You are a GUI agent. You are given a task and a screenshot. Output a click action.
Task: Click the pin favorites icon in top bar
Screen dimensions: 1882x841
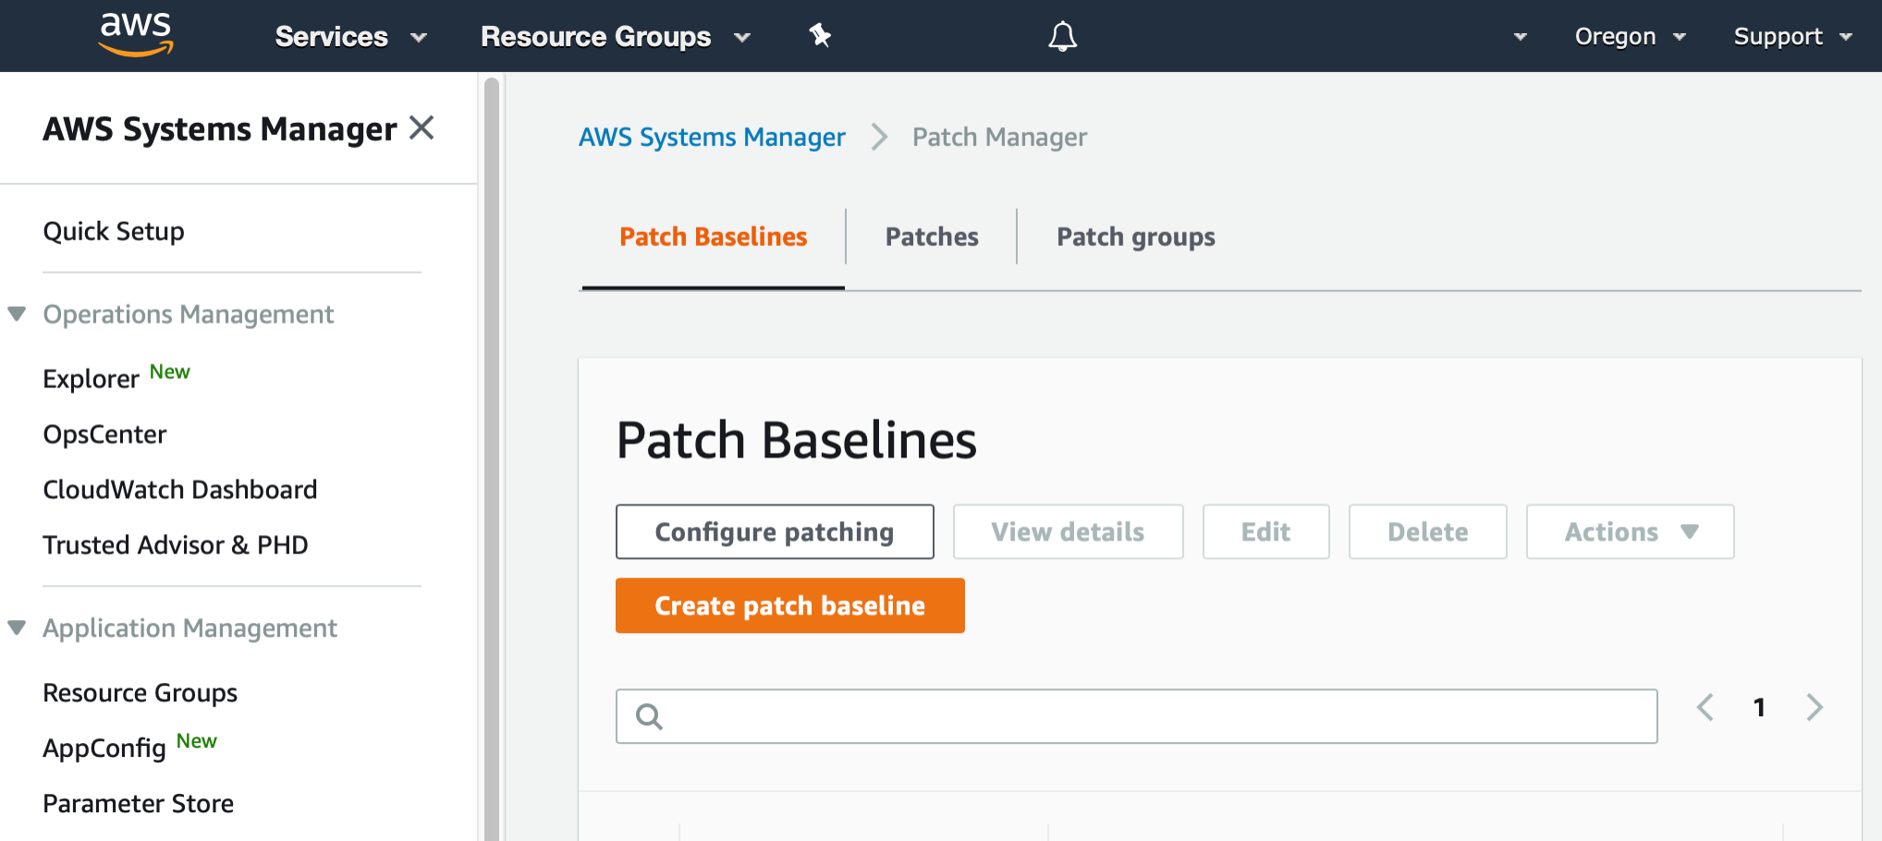819,36
